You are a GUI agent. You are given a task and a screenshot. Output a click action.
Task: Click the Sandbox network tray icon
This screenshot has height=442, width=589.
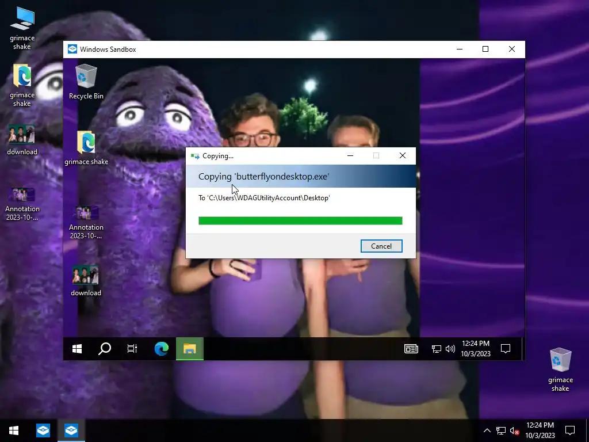tap(436, 349)
